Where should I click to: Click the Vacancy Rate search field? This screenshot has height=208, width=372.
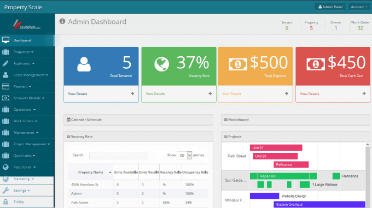click(x=119, y=155)
